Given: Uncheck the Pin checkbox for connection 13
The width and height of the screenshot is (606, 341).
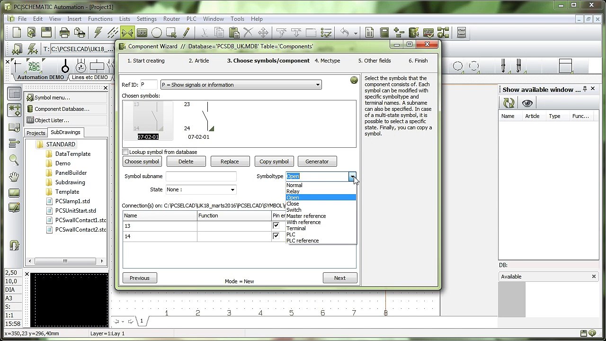Looking at the screenshot, I should point(276,225).
